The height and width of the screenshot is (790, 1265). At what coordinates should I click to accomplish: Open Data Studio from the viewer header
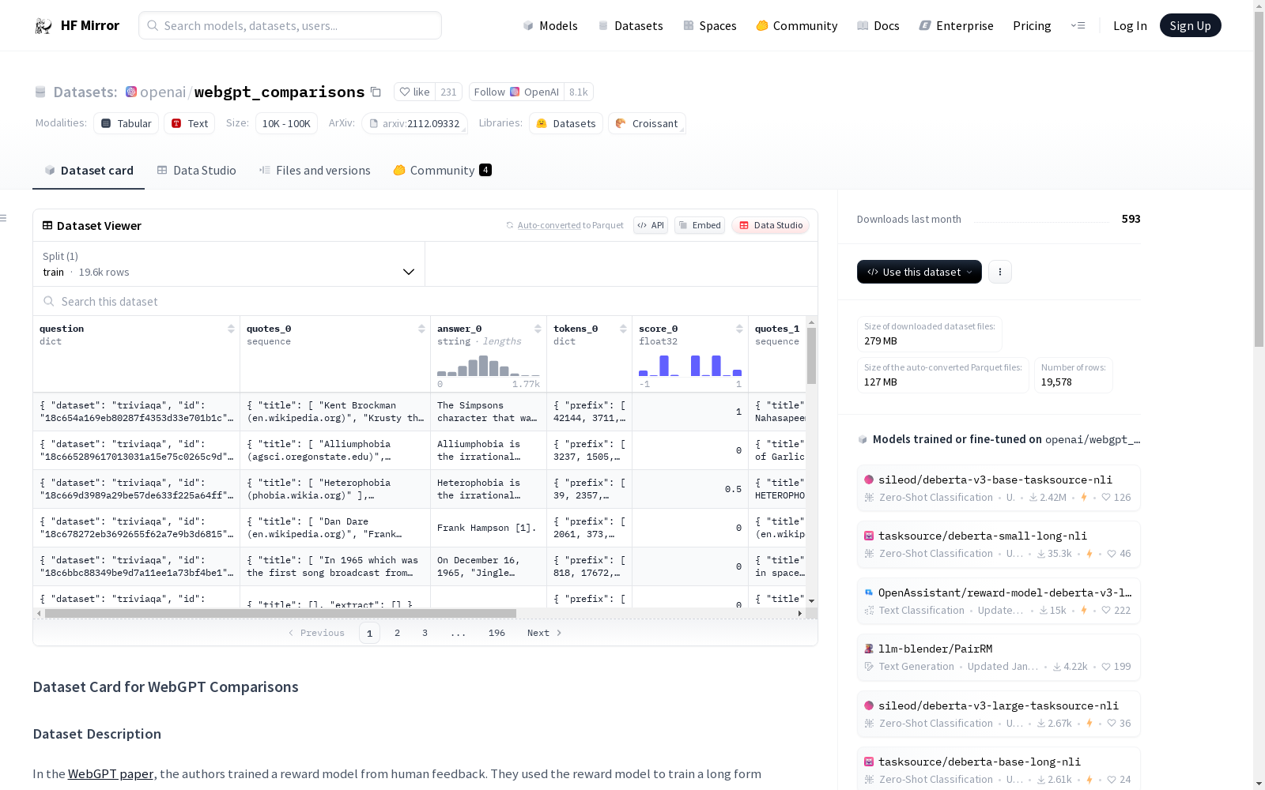(x=770, y=225)
